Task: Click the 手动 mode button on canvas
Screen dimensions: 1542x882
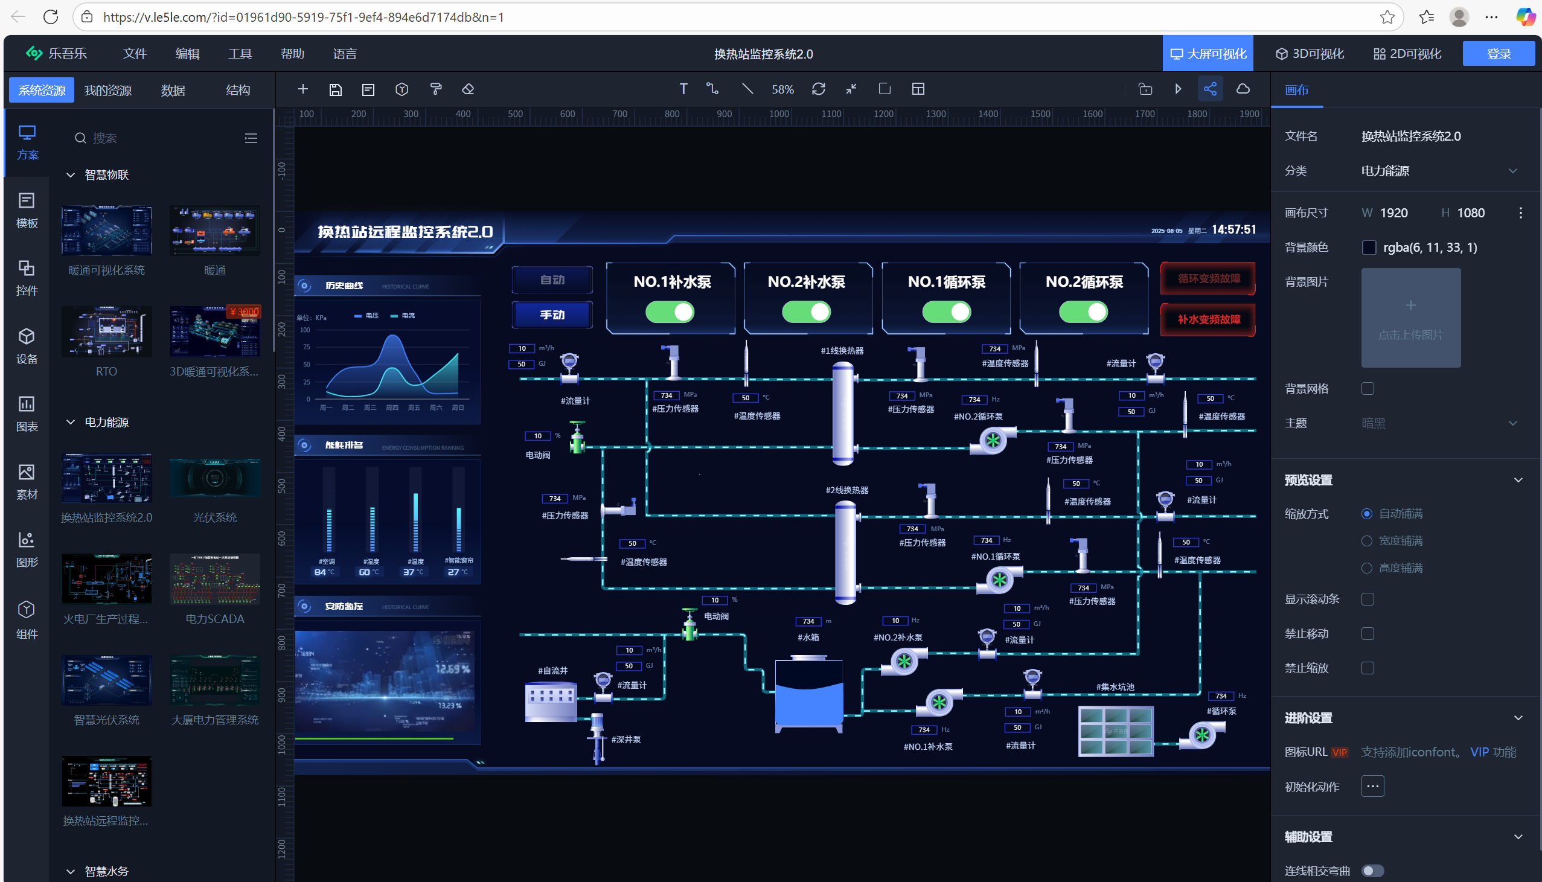Action: tap(552, 315)
